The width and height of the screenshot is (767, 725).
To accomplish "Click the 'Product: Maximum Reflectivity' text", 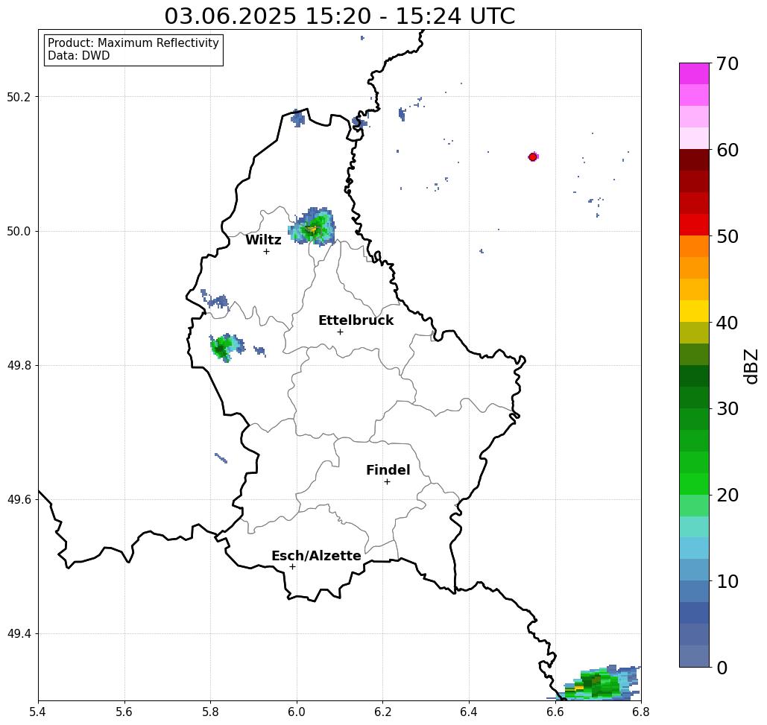I will coord(133,43).
